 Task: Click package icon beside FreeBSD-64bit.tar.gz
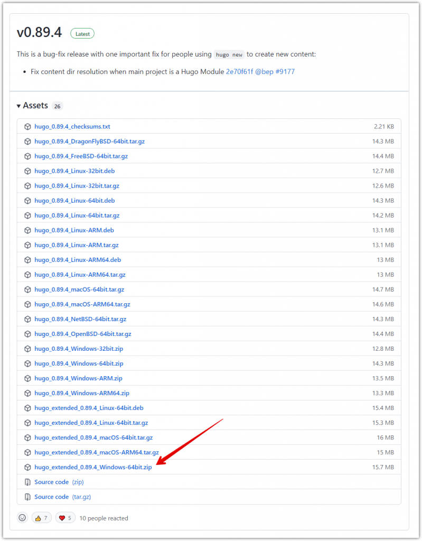27,156
